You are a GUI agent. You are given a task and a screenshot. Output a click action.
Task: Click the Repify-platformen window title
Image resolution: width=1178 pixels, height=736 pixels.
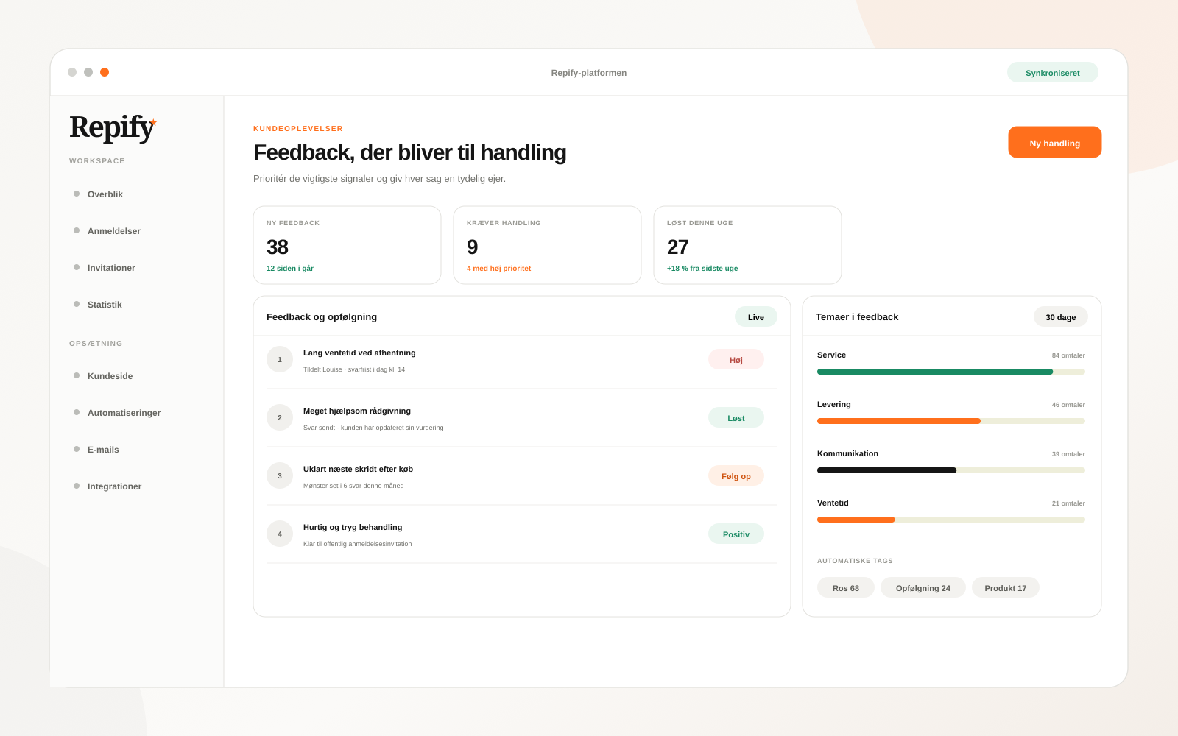coord(589,73)
